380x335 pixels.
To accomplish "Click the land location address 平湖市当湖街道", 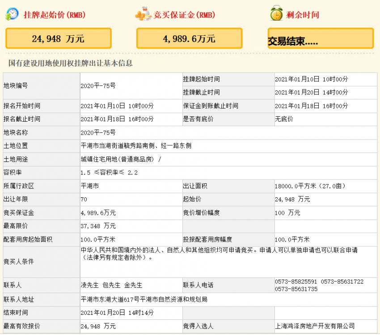I will coord(136,146).
